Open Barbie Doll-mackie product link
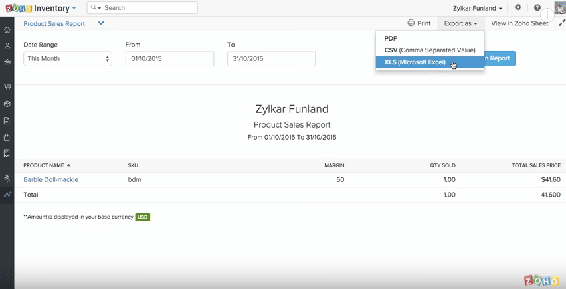566x289 pixels. pyautogui.click(x=50, y=179)
